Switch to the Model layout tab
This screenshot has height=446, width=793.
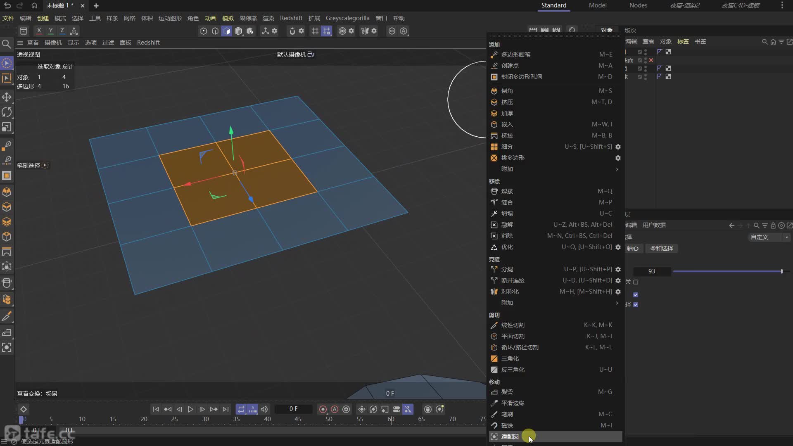pos(598,5)
